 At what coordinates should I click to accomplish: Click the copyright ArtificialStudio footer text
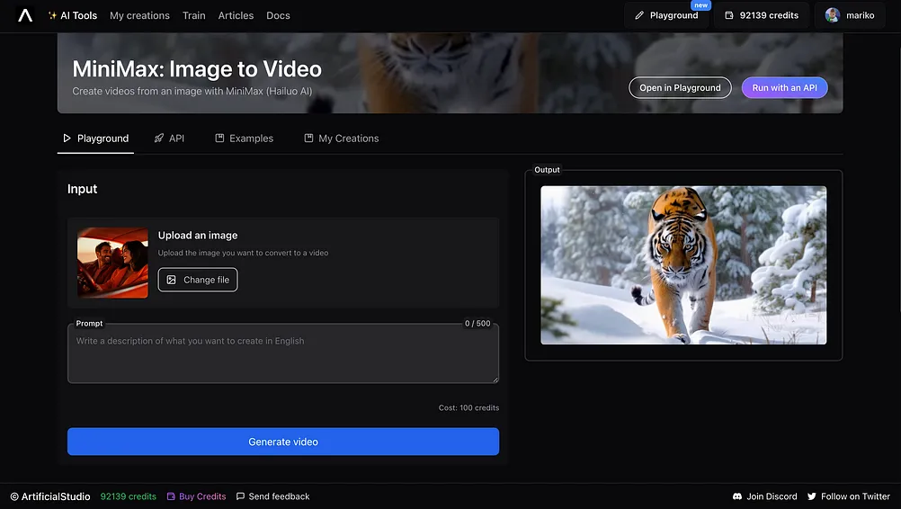(x=50, y=496)
